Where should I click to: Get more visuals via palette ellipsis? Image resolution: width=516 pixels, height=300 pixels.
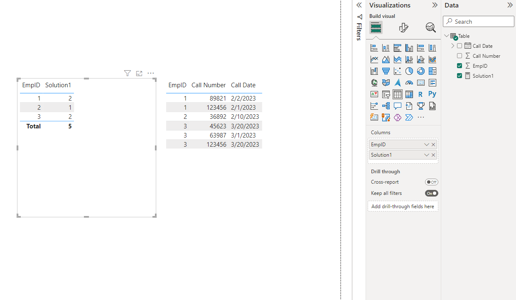coord(420,118)
